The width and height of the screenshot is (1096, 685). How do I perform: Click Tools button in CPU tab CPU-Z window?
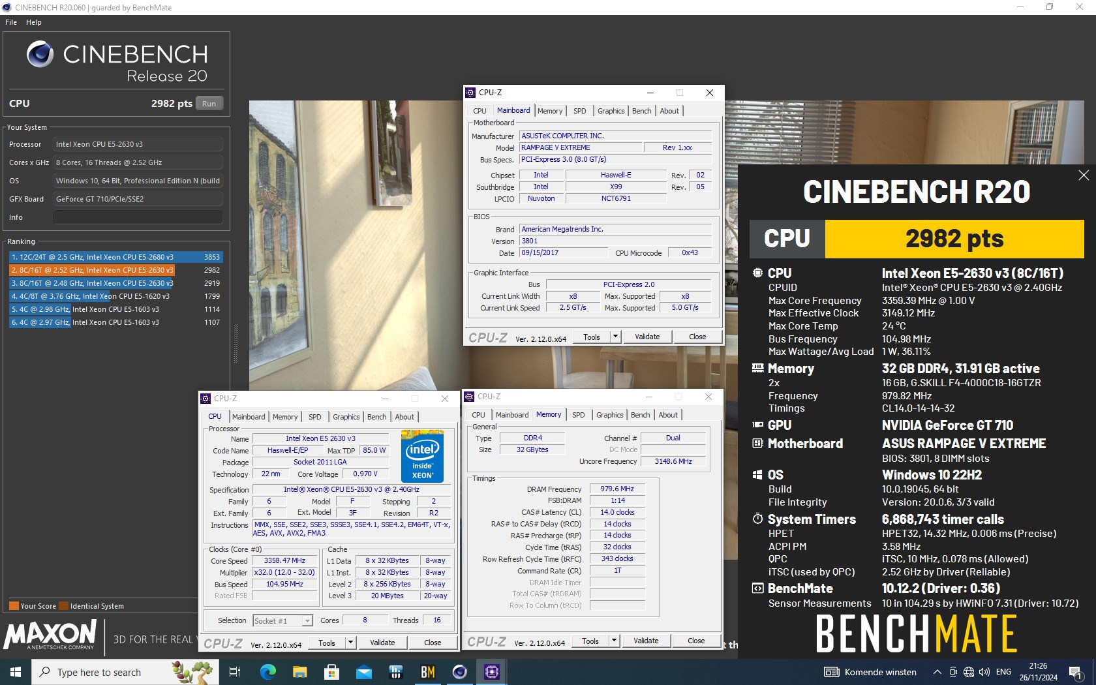327,643
